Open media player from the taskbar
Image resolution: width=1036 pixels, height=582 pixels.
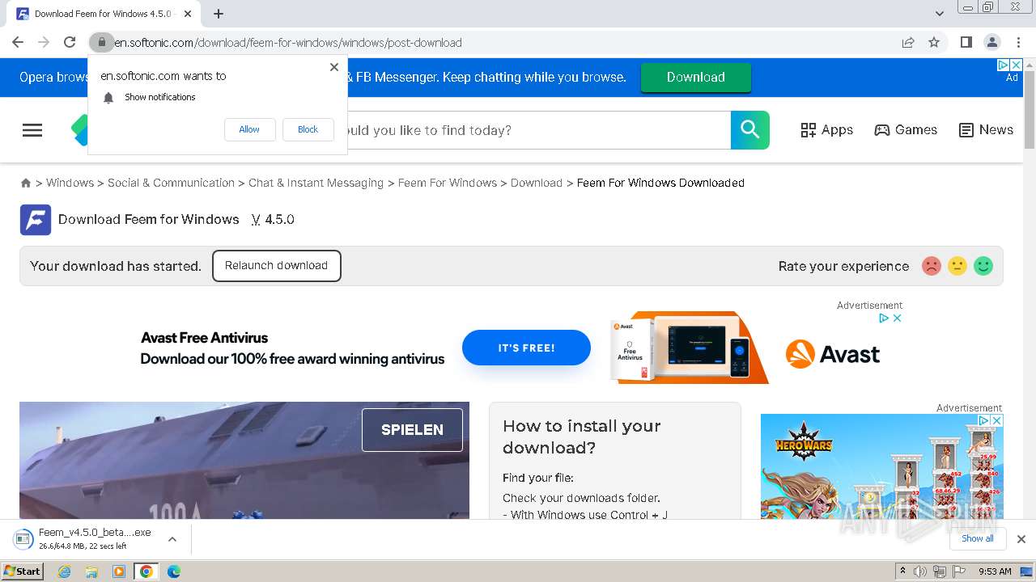point(119,571)
